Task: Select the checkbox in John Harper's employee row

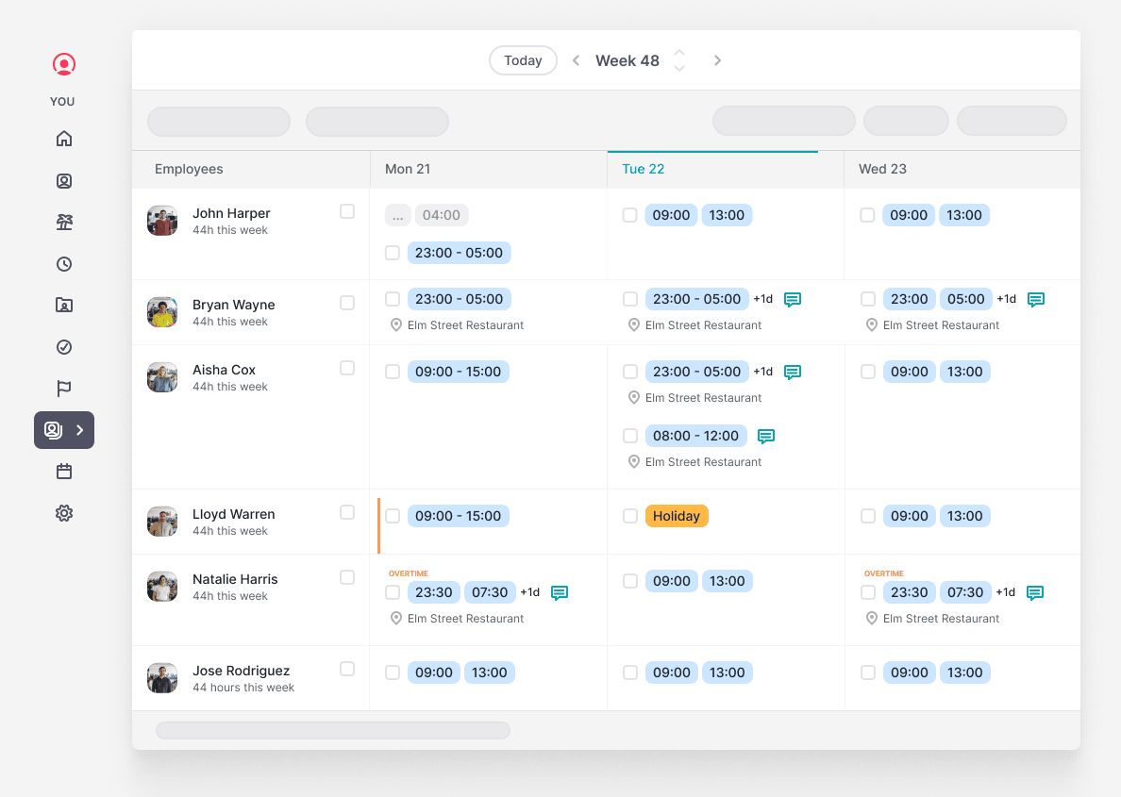Action: [x=347, y=211]
